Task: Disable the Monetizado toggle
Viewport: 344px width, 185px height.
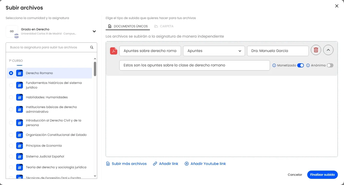Action: [x=300, y=65]
